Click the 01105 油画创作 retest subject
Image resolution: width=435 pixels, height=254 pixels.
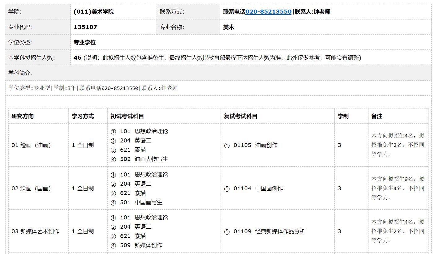click(255, 145)
